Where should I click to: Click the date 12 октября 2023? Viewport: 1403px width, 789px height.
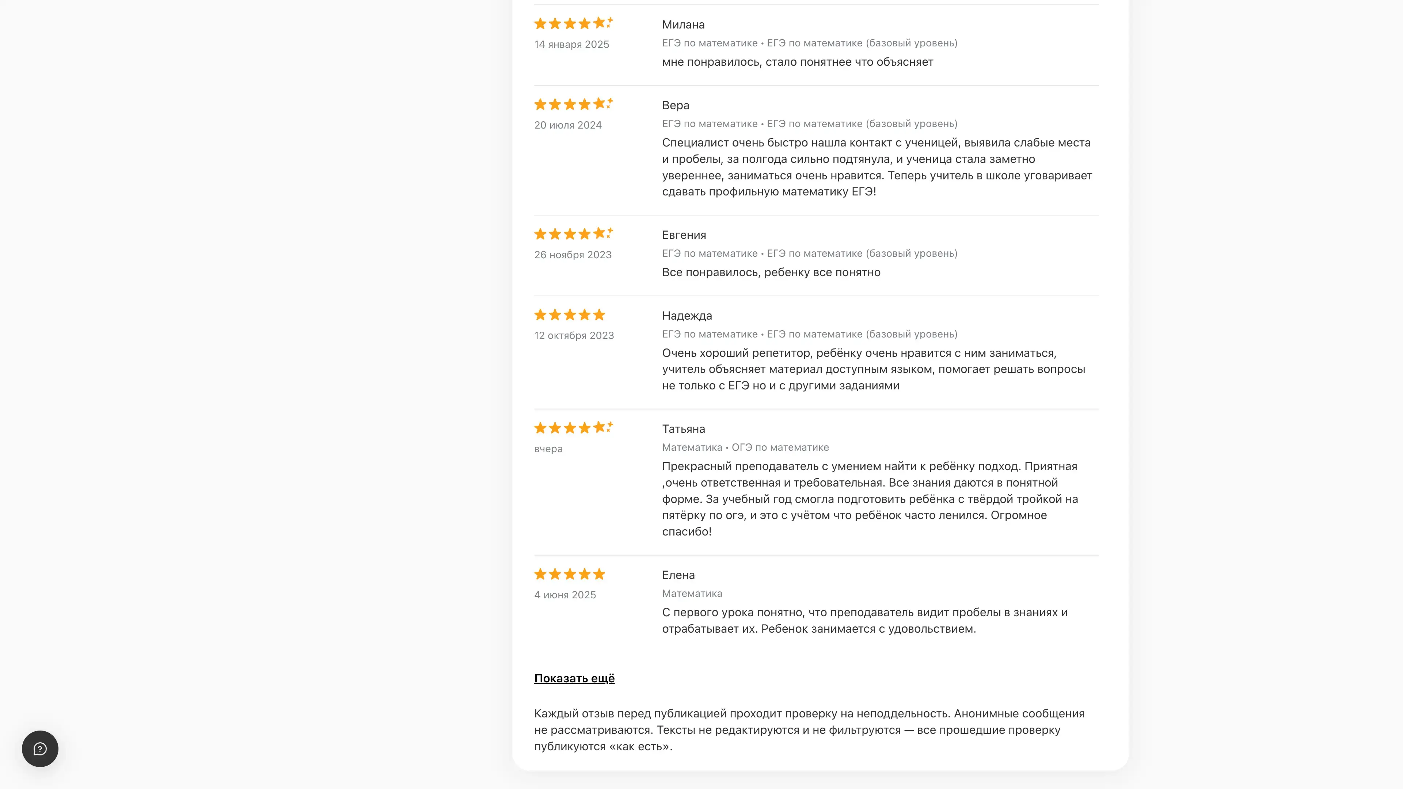click(x=574, y=335)
